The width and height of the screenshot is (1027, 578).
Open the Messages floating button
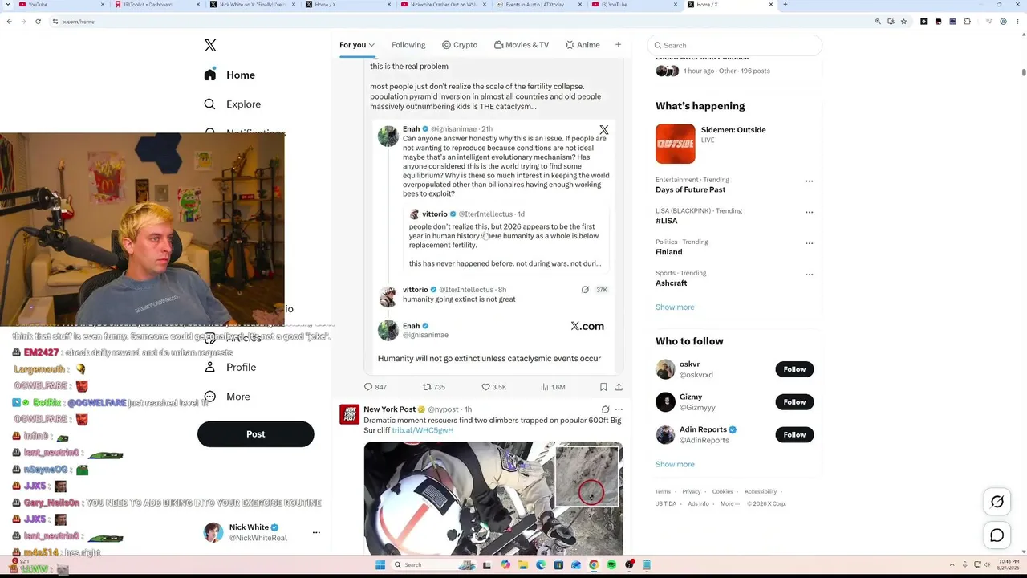pyautogui.click(x=997, y=535)
